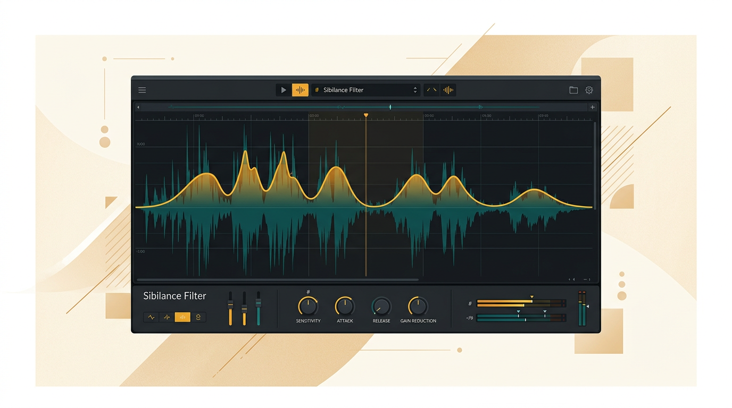Click the white arrow marker beside the vertical meter
732x408 pixels.
(x=588, y=307)
